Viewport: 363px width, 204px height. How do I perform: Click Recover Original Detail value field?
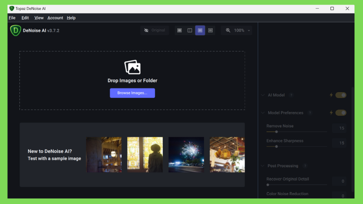tap(339, 181)
